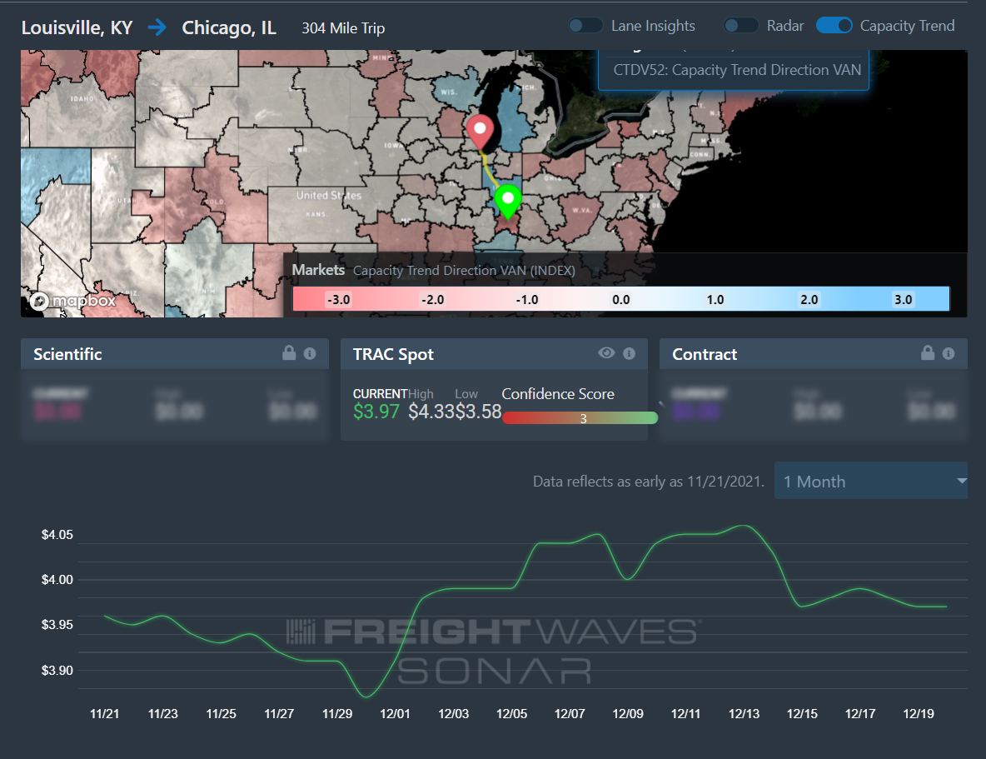This screenshot has height=759, width=986.
Task: Select the TRAC Spot panel header
Action: pyautogui.click(x=494, y=354)
